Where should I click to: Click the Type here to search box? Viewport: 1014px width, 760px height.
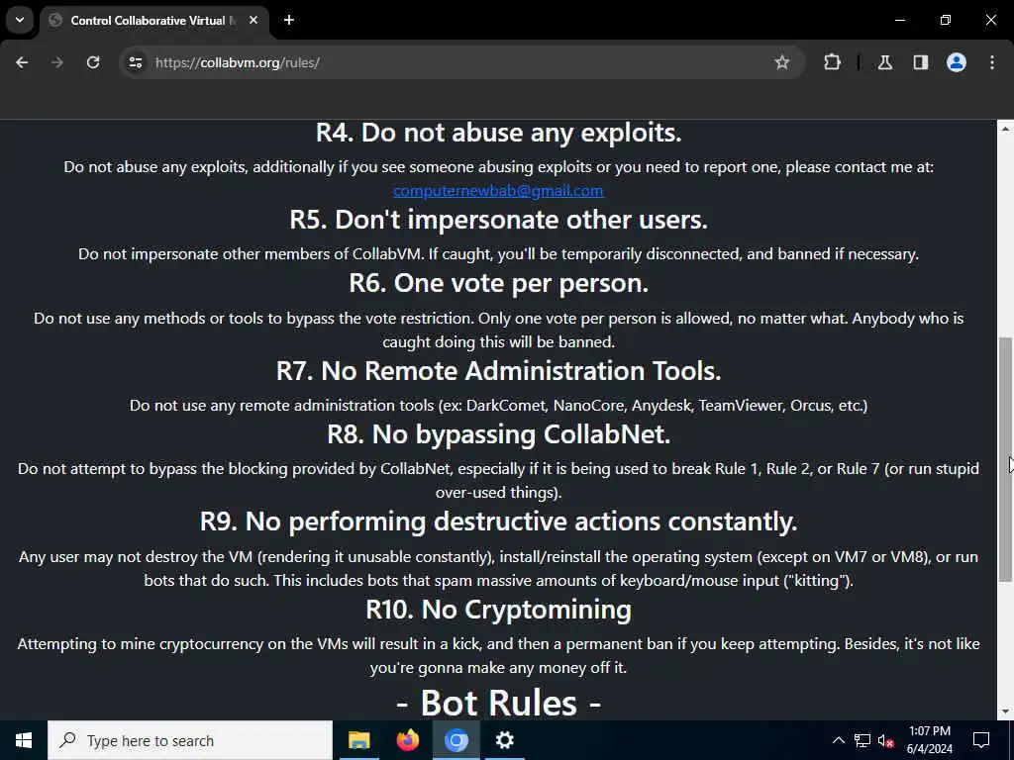coord(190,740)
